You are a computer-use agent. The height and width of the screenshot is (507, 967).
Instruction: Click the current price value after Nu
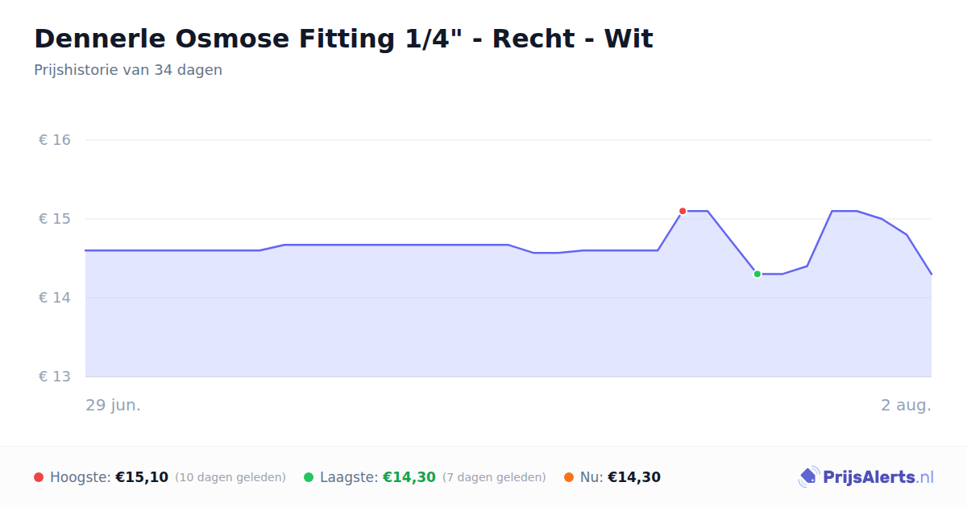(x=634, y=477)
